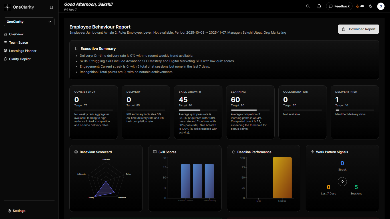Click the 'Fri, Nov 7' date text

70,10
